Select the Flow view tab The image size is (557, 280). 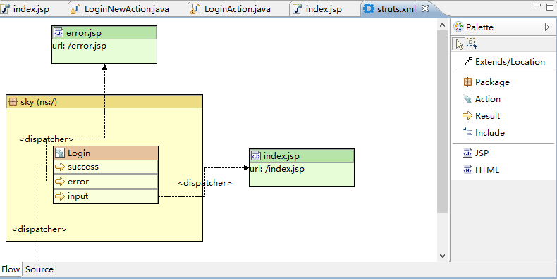[11, 269]
